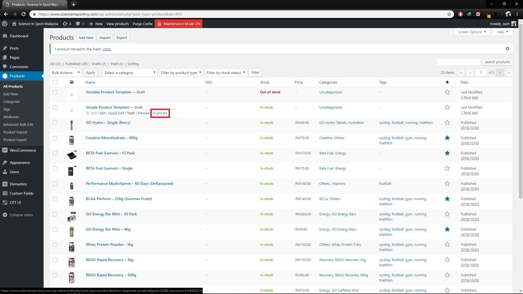Viewport: 523px width, 294px height.
Task: Open Custom Fields sidebar menu
Action: click(22, 193)
